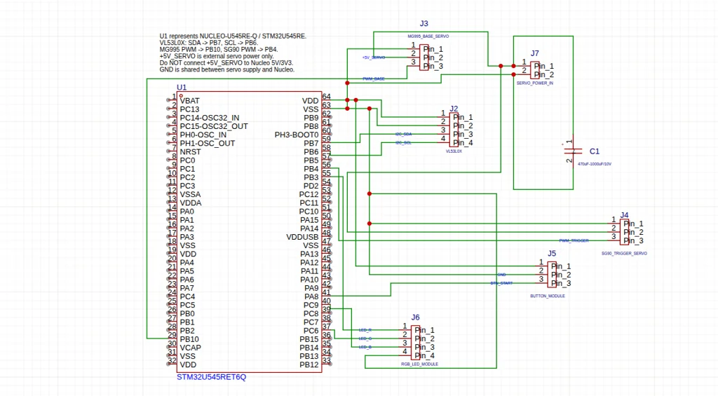This screenshot has width=718, height=396.
Task: Select the U1 reference designator label
Action: [182, 88]
